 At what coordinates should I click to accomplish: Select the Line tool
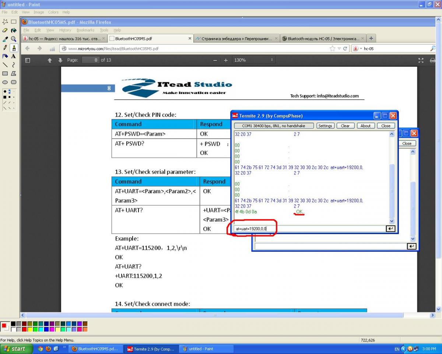point(5,65)
